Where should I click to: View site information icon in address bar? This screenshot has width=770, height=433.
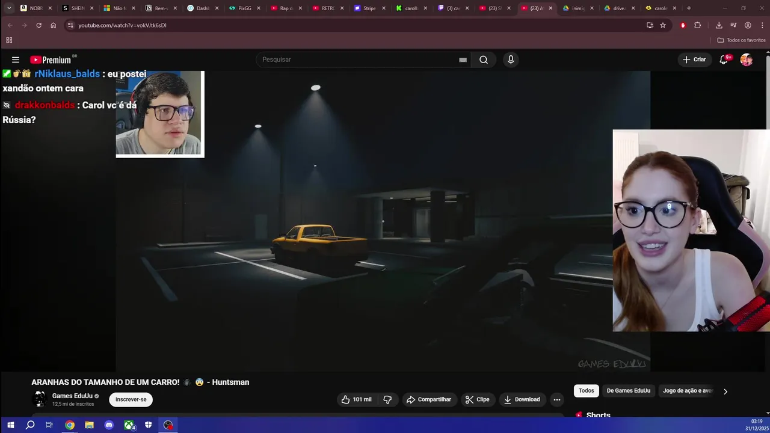coord(70,25)
